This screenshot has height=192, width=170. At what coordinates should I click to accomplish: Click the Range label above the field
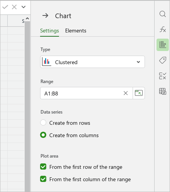(x=47, y=82)
